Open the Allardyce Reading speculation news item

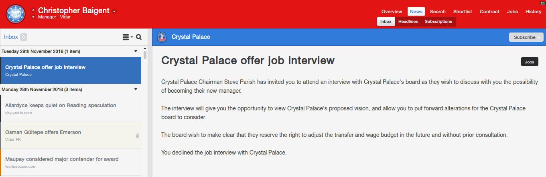71,109
